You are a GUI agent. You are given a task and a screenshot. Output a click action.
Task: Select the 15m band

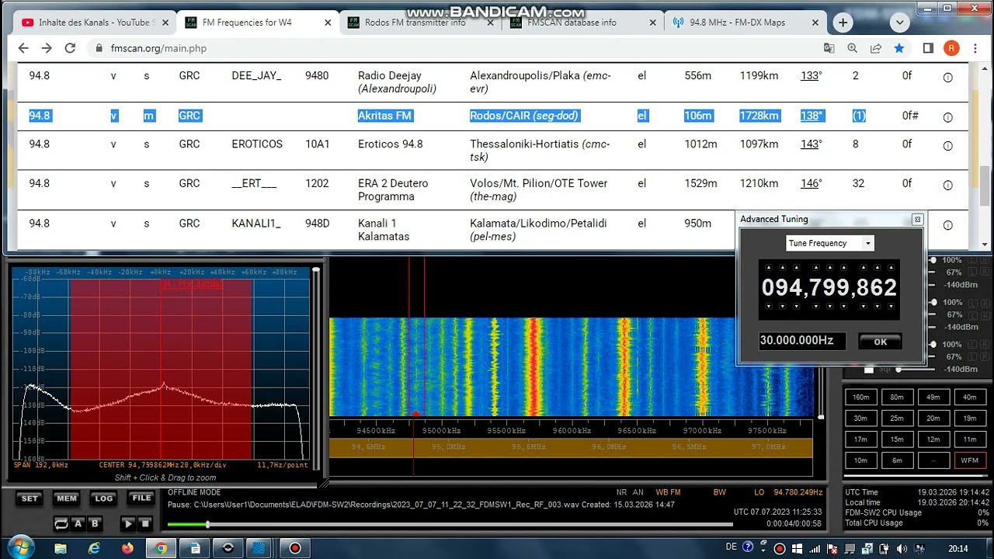[x=897, y=439]
